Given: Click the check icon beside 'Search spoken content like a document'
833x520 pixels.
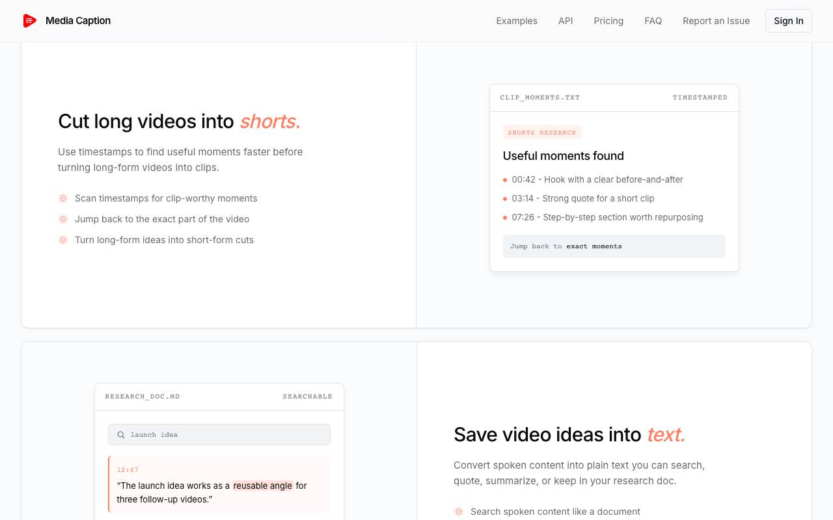Looking at the screenshot, I should (x=459, y=512).
